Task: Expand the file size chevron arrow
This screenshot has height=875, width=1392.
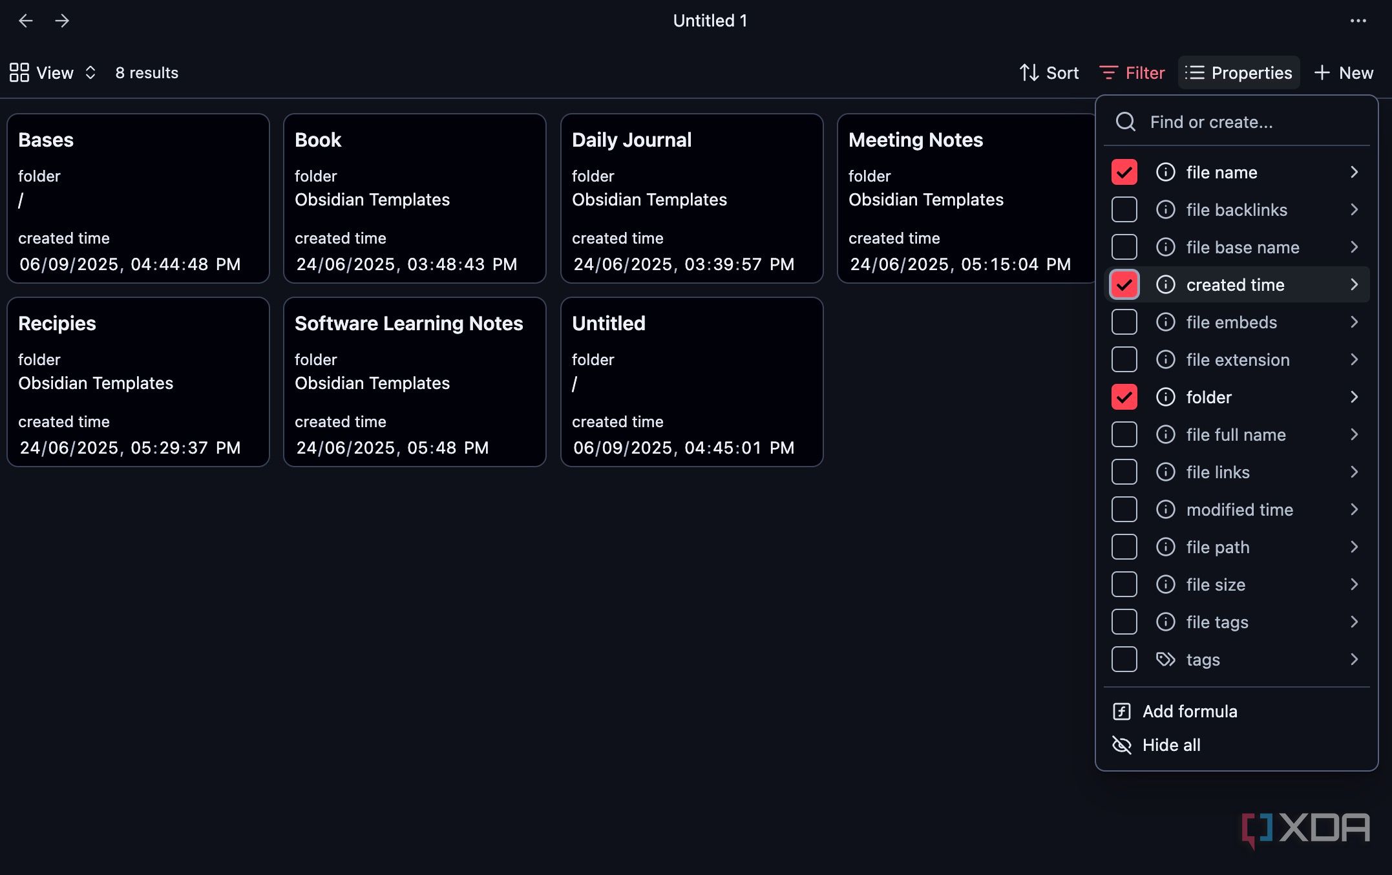Action: pos(1355,584)
